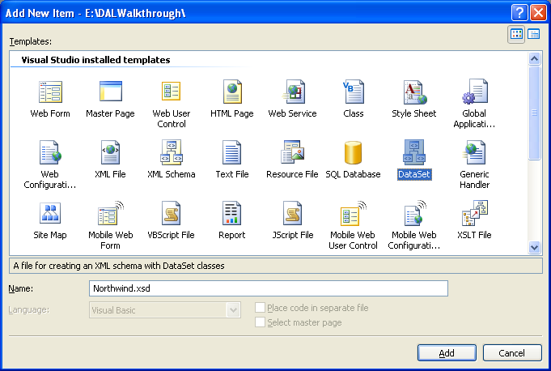Open the Language dropdown showing Visual Basic
This screenshot has height=371, width=551.
click(x=164, y=310)
